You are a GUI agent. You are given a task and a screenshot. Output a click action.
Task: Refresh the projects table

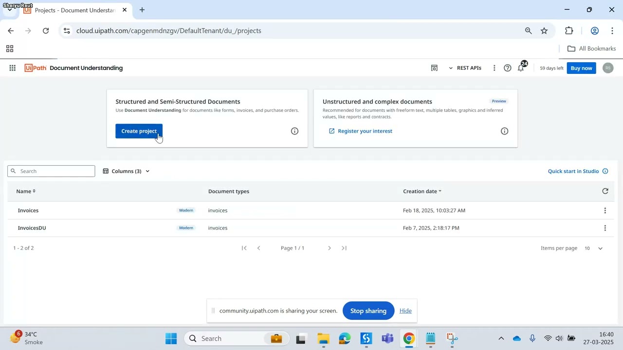[x=605, y=192]
